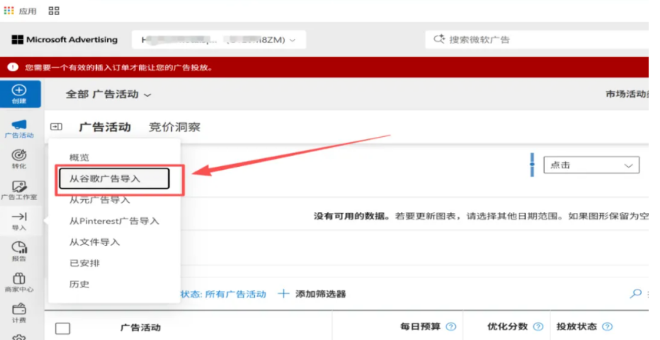Open the account selector dropdown
The height and width of the screenshot is (340, 660).
[x=219, y=40]
